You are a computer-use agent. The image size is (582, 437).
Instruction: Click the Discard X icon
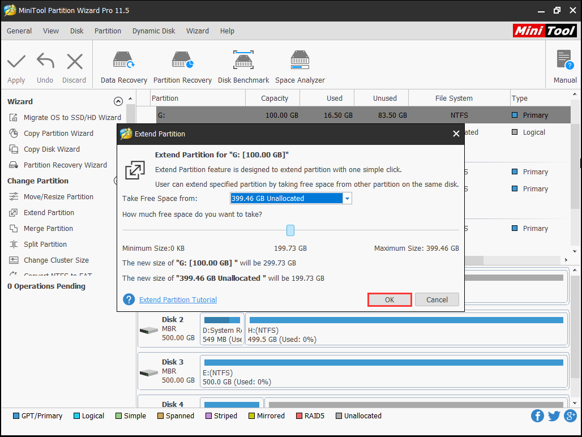(75, 62)
